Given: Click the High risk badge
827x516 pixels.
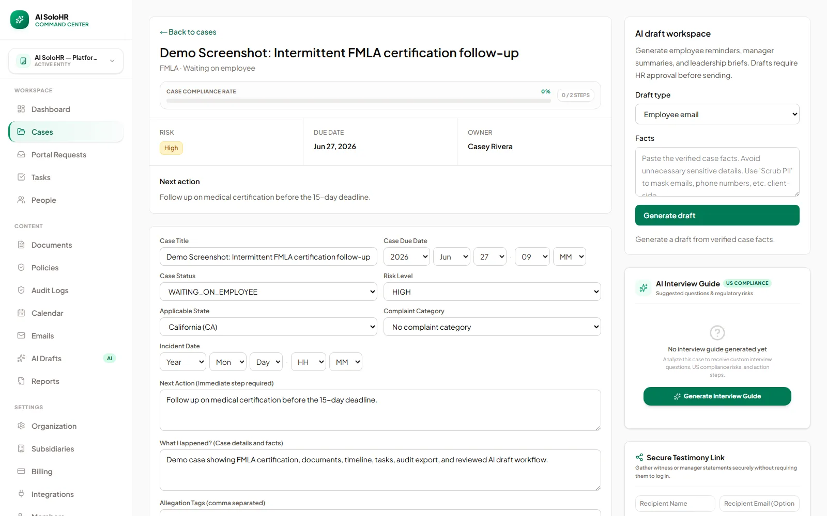Looking at the screenshot, I should (x=171, y=148).
